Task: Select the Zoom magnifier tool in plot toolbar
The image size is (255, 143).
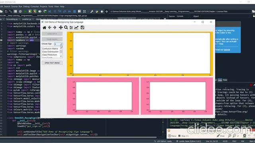Action: pos(66,27)
